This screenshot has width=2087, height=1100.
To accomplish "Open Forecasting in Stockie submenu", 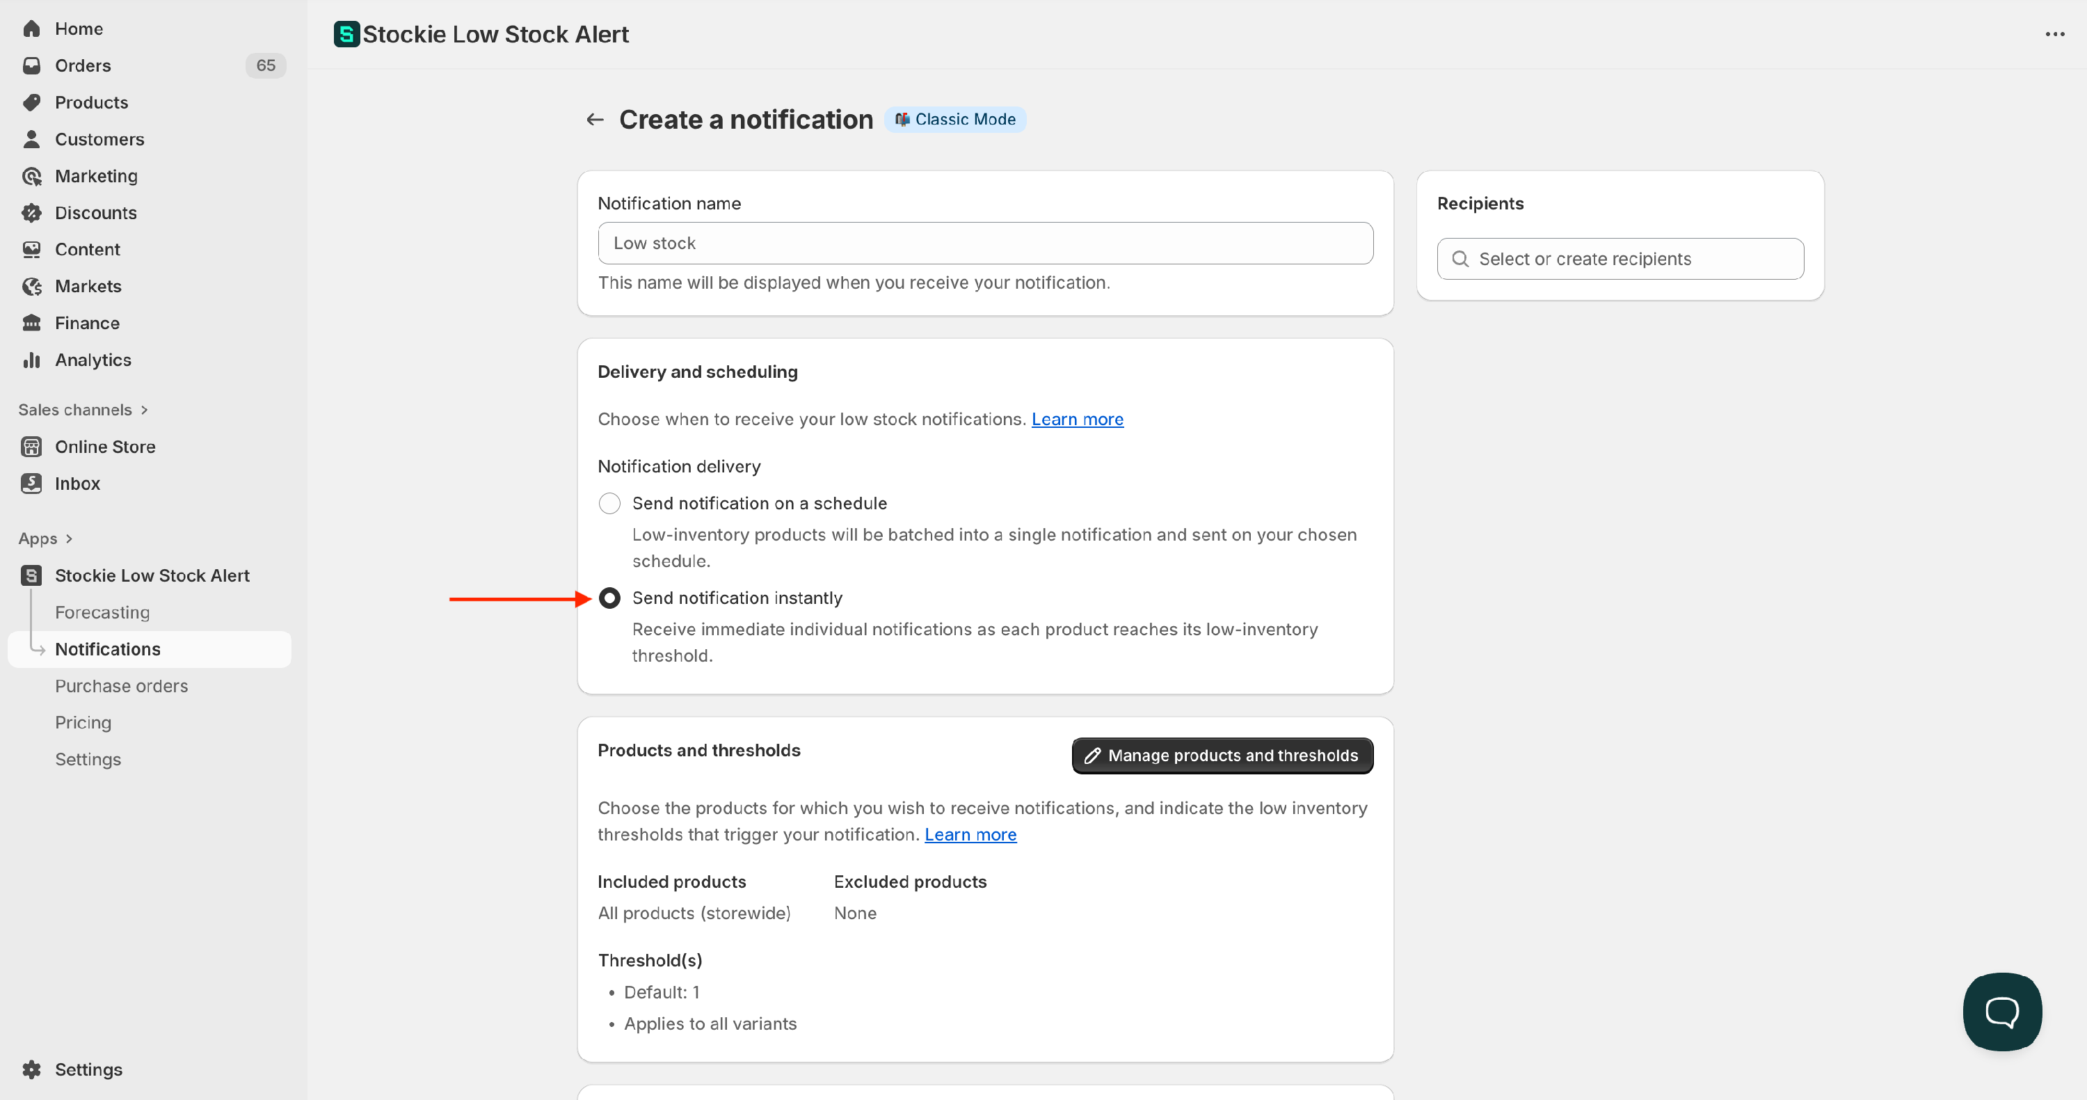I will click(102, 612).
